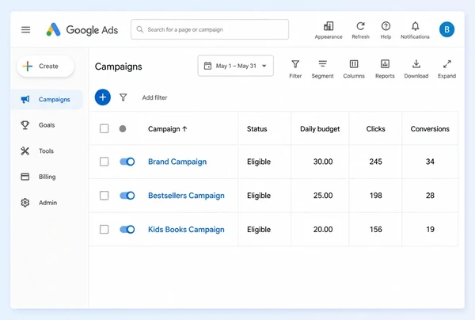This screenshot has width=475, height=320.
Task: Open Notifications bell
Action: (x=415, y=30)
